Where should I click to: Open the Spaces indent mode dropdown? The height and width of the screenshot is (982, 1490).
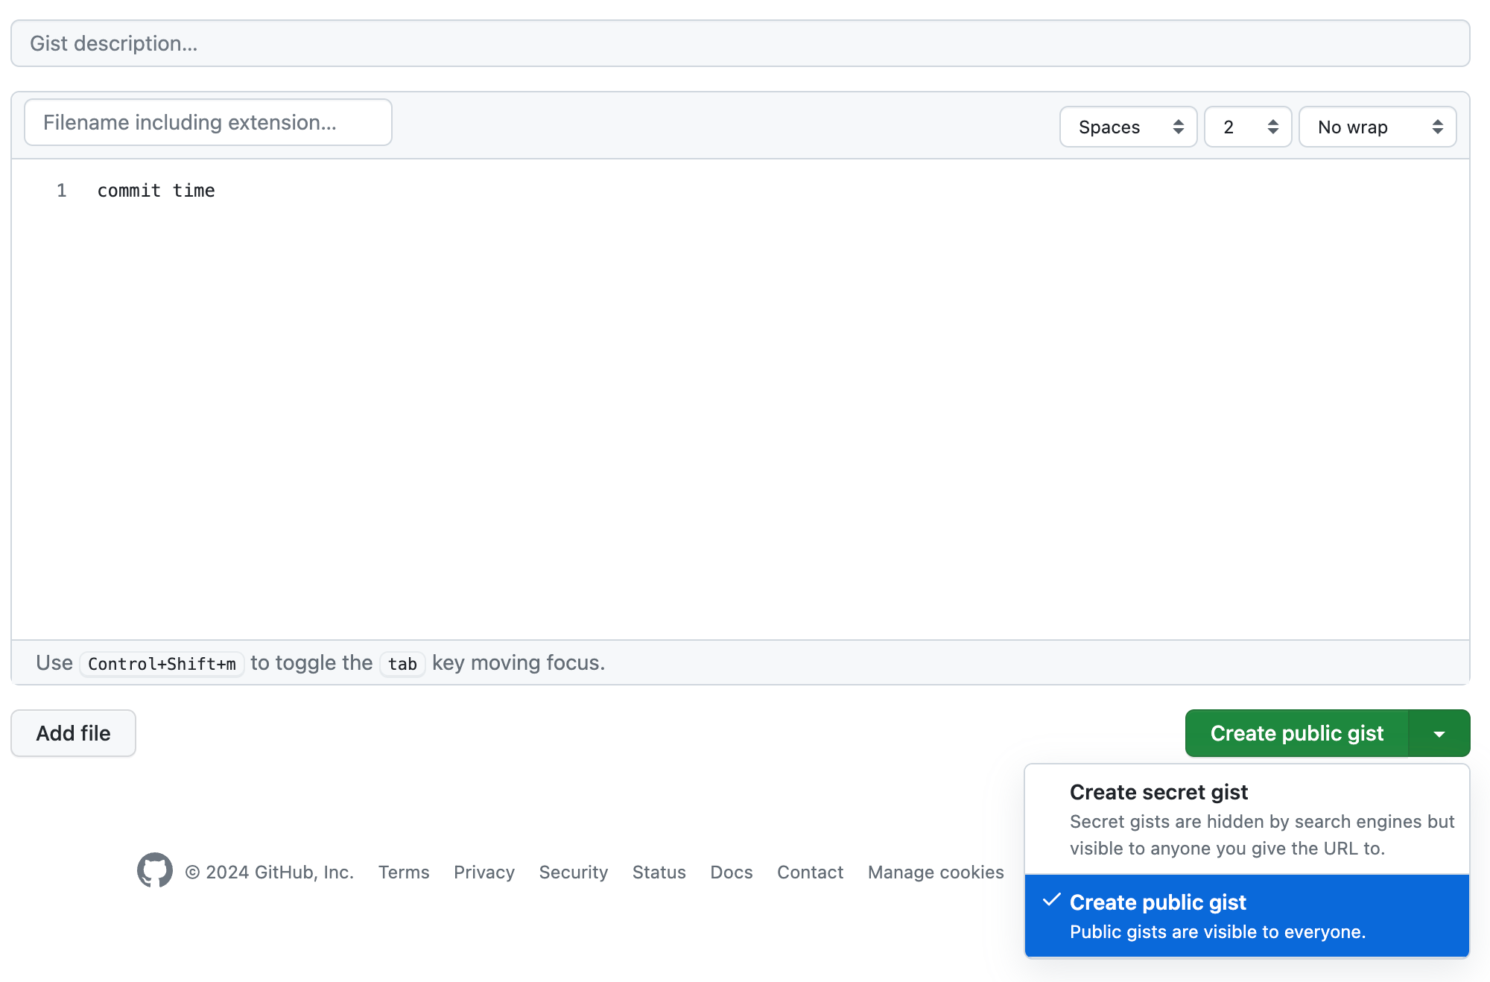1127,127
